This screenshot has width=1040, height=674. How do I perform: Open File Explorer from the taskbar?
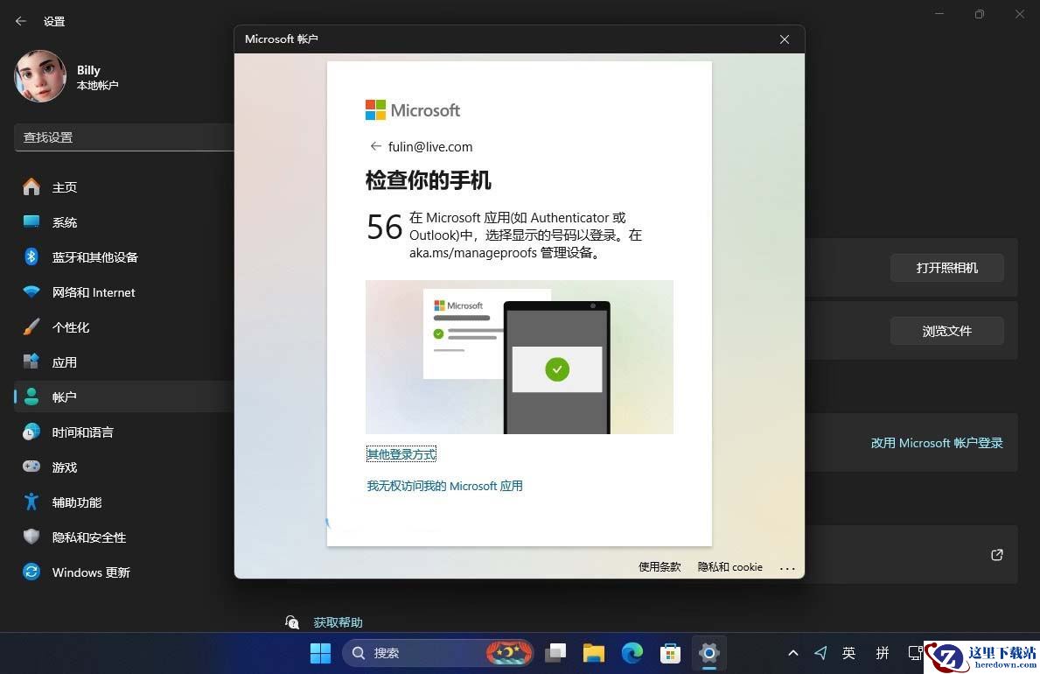(x=594, y=653)
